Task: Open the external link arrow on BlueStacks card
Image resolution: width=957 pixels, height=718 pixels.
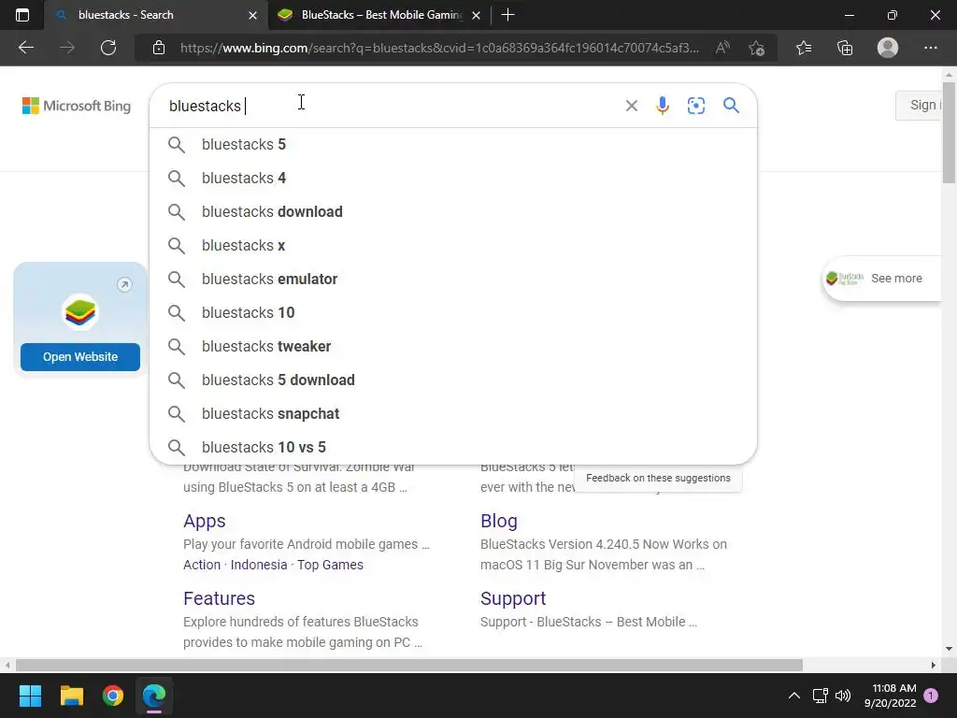Action: [x=124, y=284]
